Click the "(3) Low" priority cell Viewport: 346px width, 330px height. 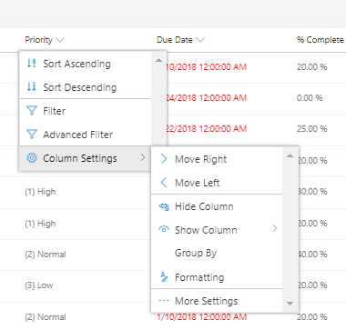click(x=39, y=285)
